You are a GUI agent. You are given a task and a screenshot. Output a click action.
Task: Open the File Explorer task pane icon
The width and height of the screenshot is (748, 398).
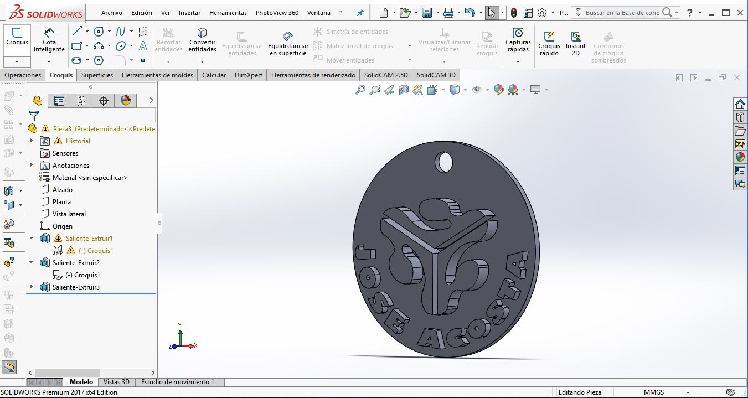point(740,131)
